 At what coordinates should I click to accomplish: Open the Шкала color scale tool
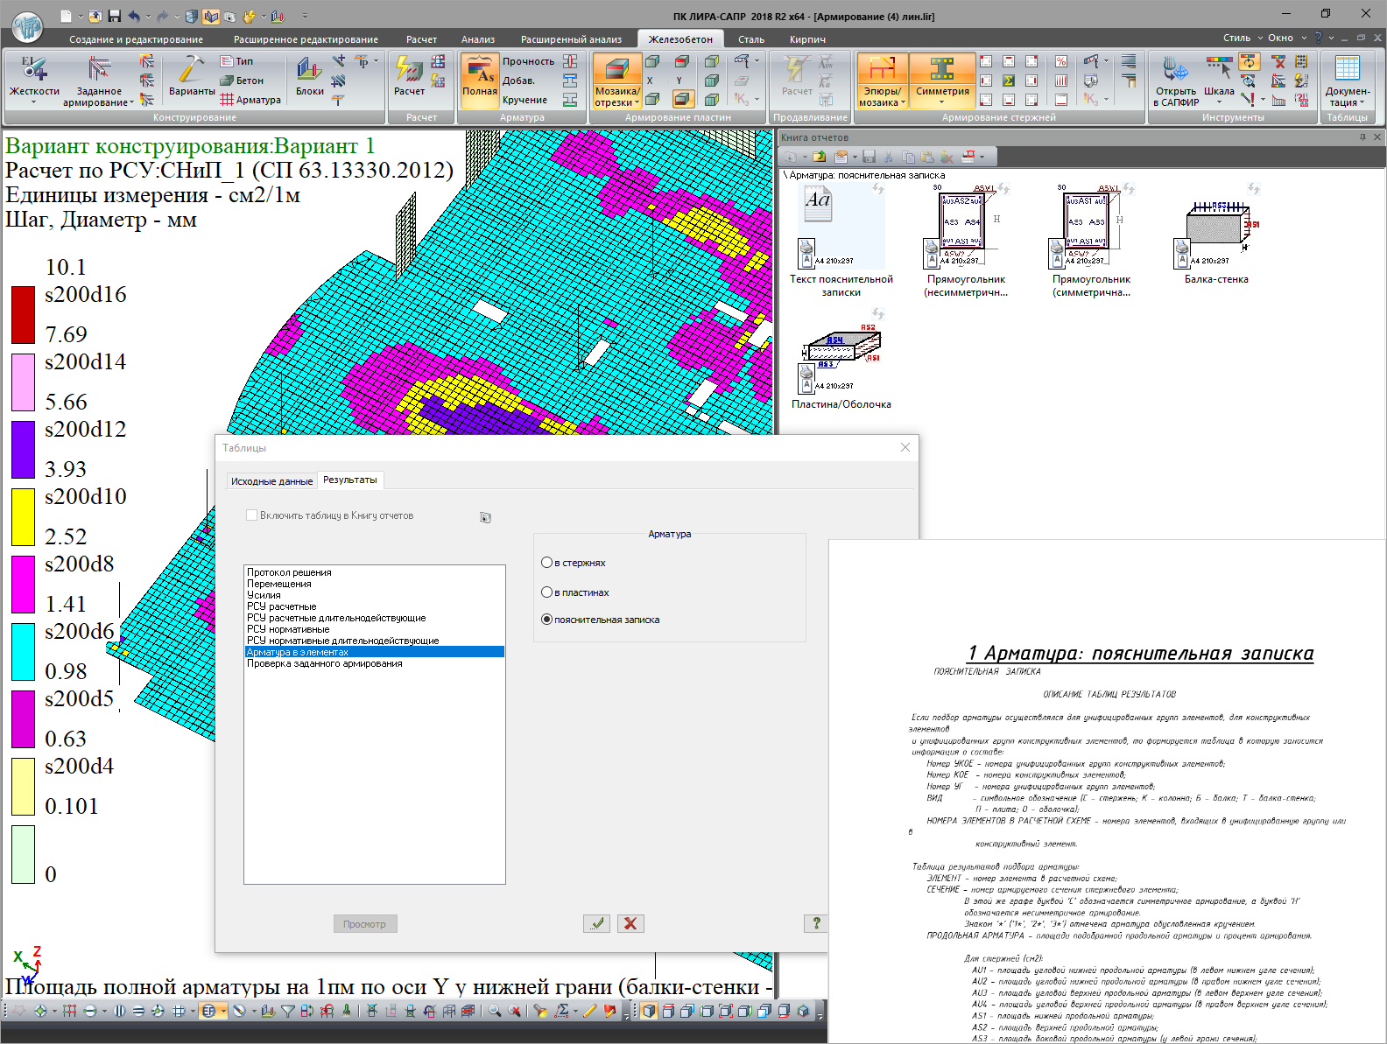(x=1219, y=70)
